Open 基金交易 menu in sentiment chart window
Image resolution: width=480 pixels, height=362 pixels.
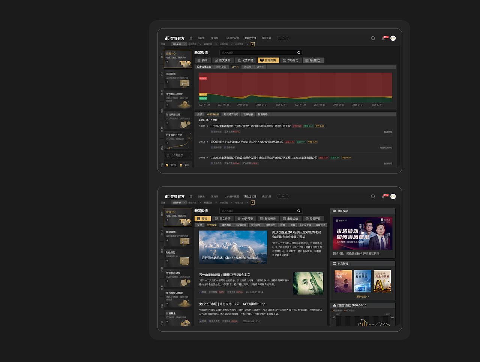click(x=266, y=38)
